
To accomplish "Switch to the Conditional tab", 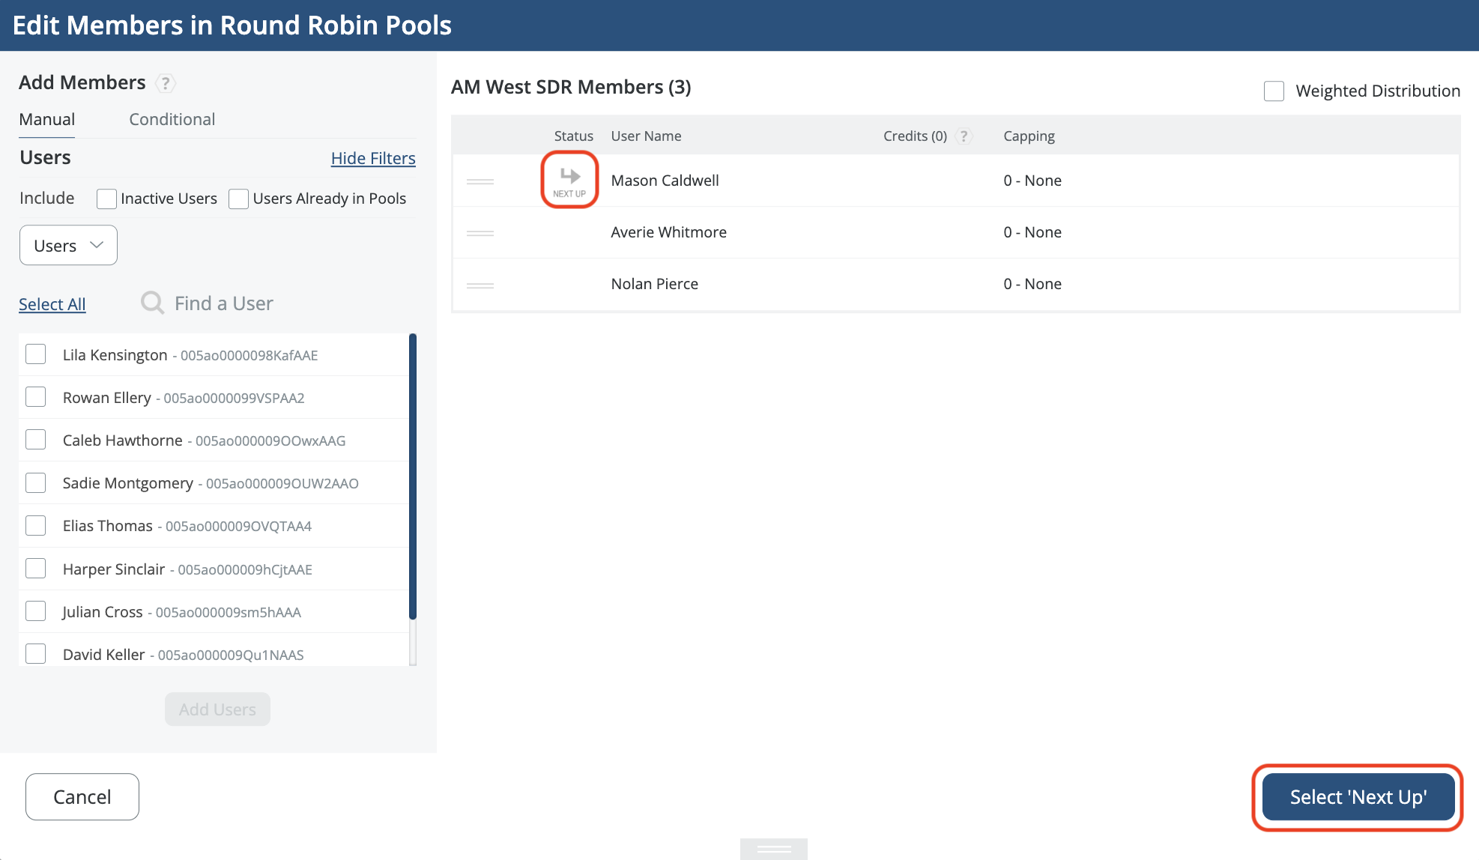I will (172, 120).
